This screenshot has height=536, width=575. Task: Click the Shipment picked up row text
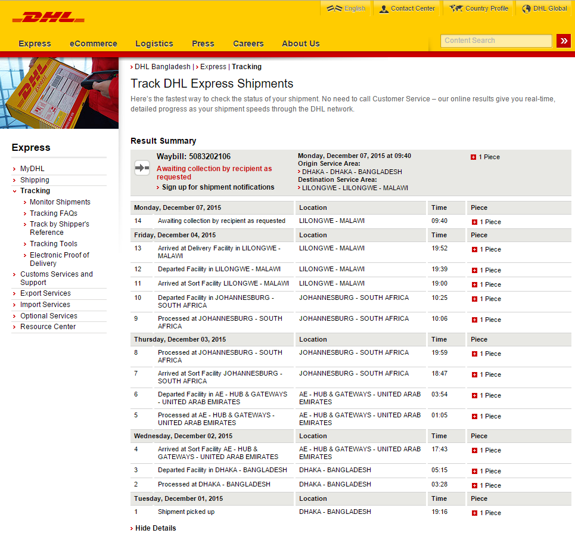coord(187,512)
